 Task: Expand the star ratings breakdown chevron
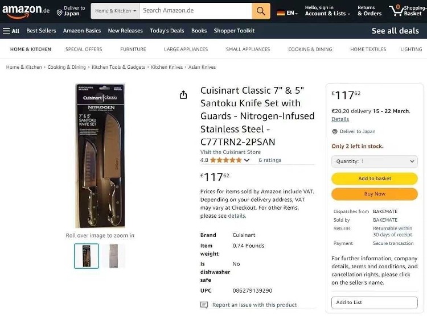(x=247, y=160)
